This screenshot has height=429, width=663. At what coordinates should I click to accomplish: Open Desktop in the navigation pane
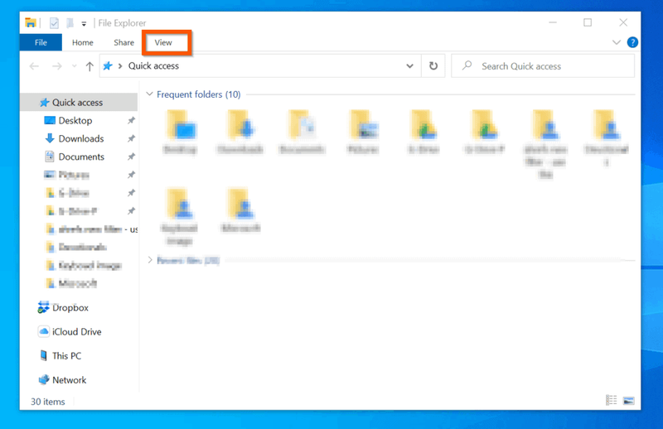click(75, 120)
